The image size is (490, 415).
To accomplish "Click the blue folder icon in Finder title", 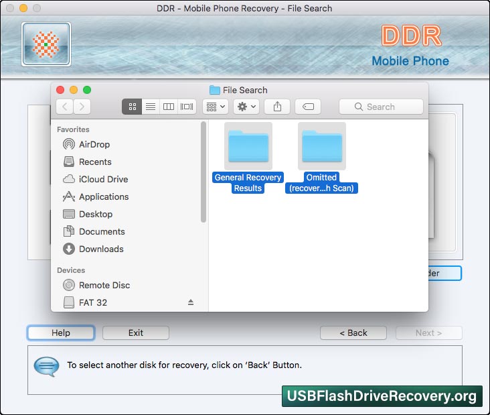I will pyautogui.click(x=214, y=90).
